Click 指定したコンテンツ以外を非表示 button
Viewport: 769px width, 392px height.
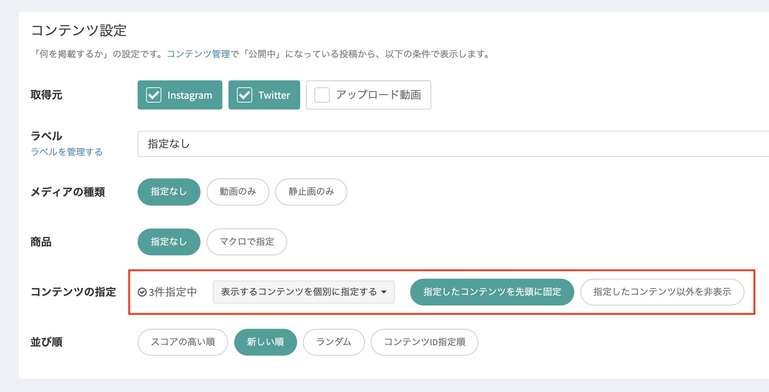(x=662, y=292)
